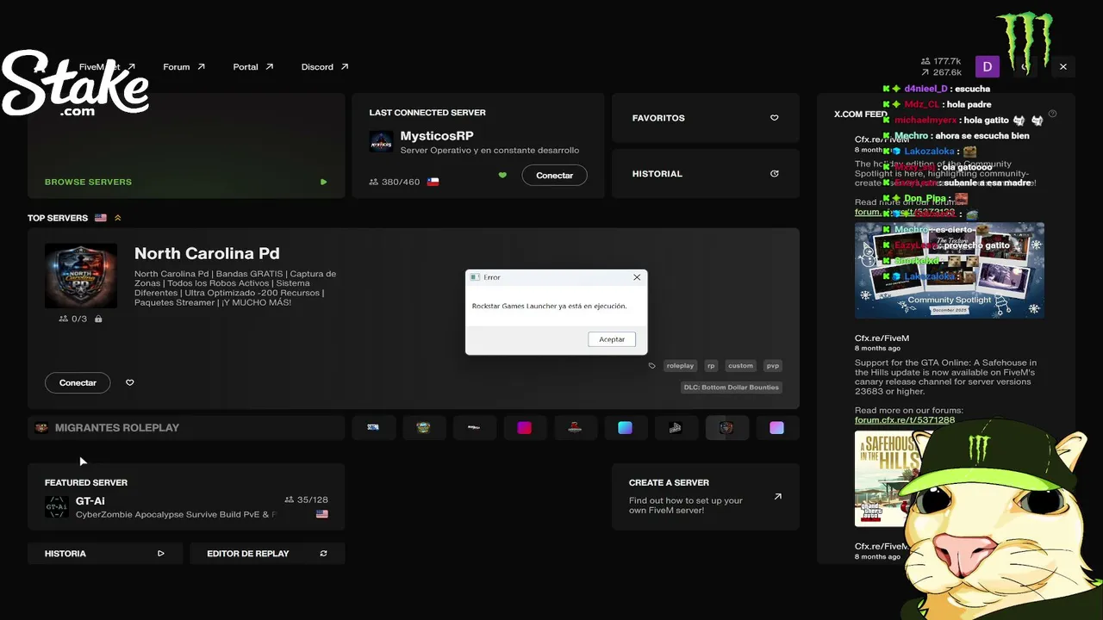Click the MysticosRP server name
This screenshot has width=1103, height=620.
click(x=437, y=136)
